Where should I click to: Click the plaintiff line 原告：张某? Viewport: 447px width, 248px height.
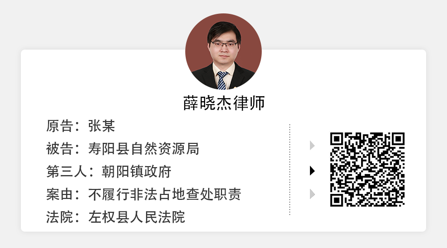[x=80, y=126]
